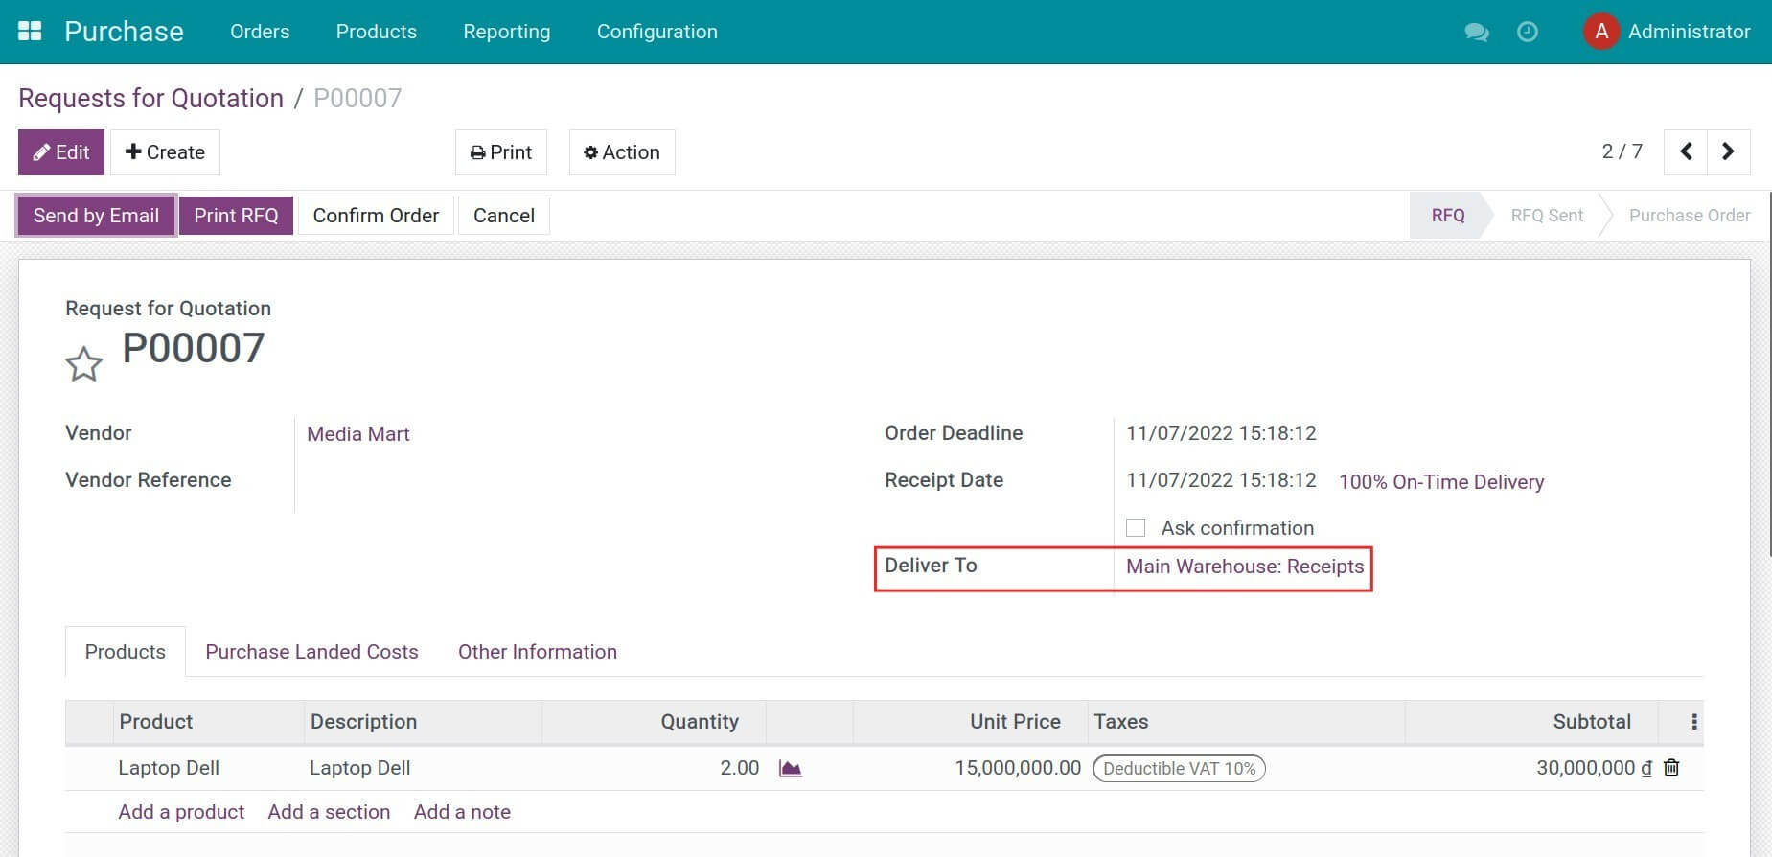Image resolution: width=1772 pixels, height=857 pixels.
Task: Open the Print dropdown
Action: [501, 152]
